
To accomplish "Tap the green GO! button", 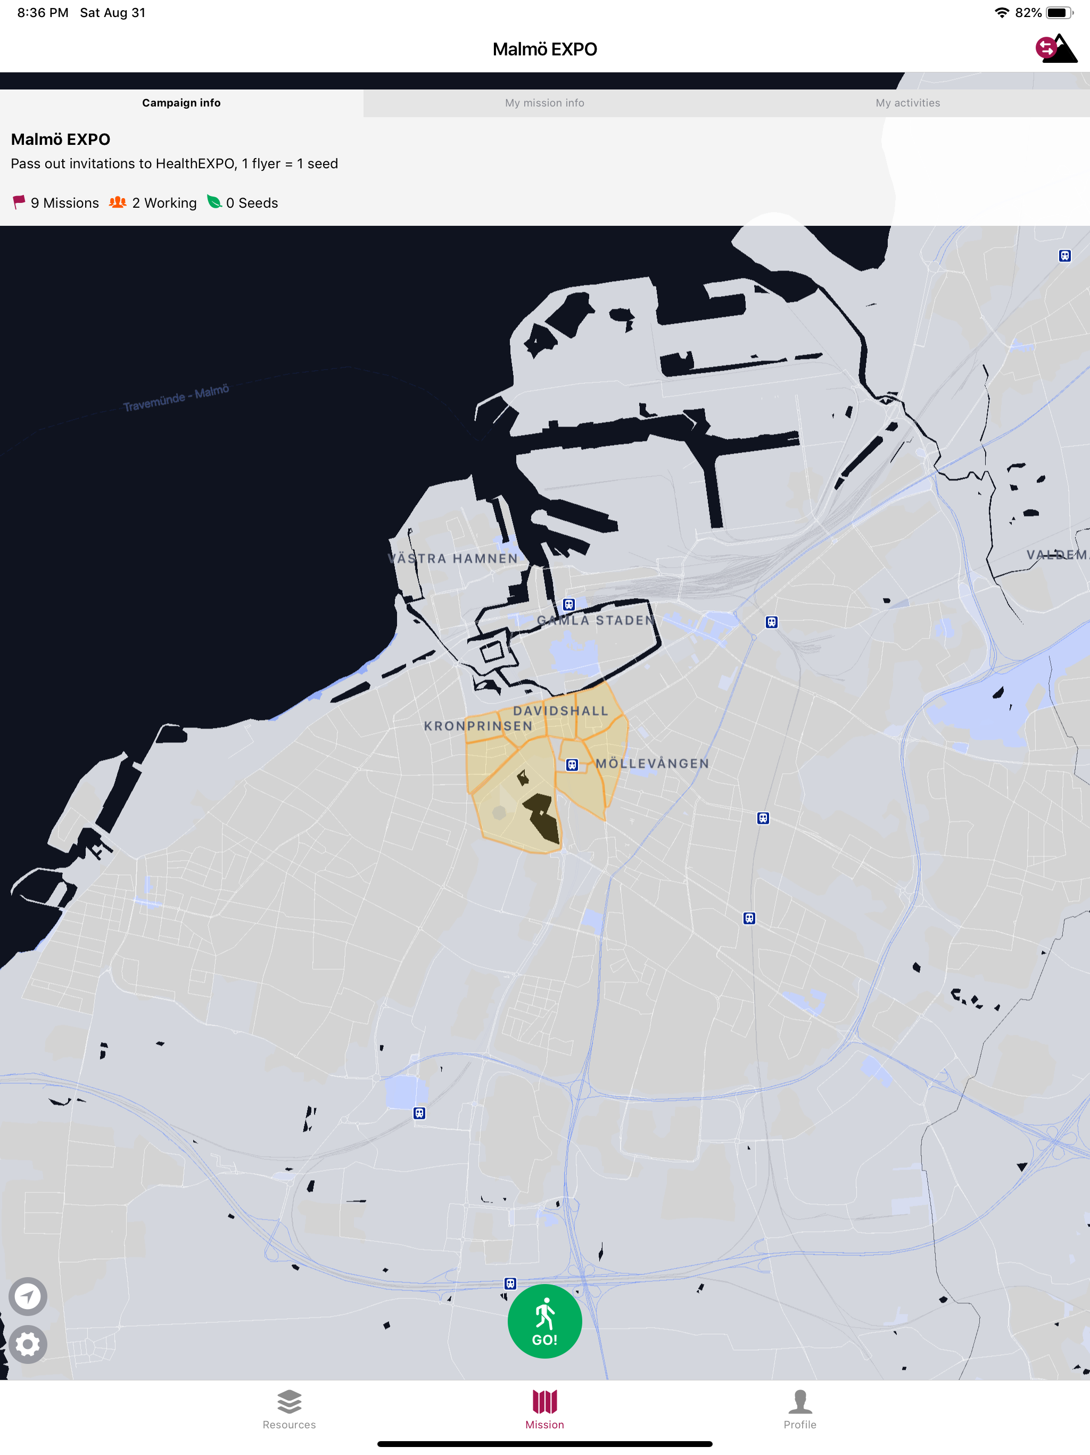I will 544,1321.
